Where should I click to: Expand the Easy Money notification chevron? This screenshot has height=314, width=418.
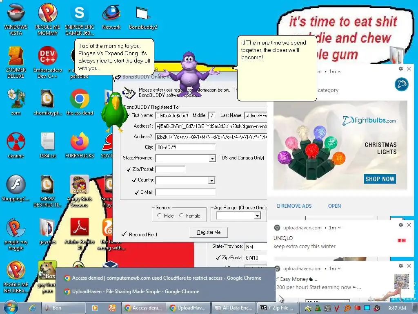tap(339, 269)
